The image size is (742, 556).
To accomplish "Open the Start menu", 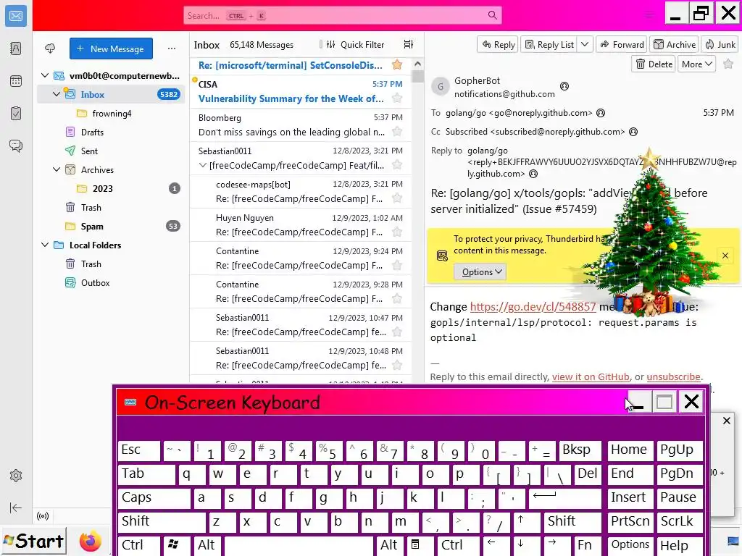I will [x=33, y=540].
